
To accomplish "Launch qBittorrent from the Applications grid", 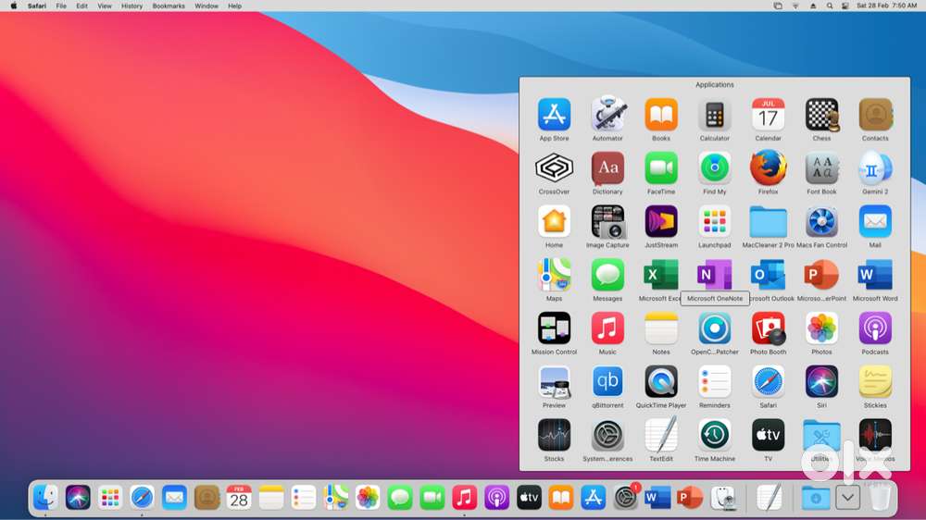I will (x=607, y=381).
